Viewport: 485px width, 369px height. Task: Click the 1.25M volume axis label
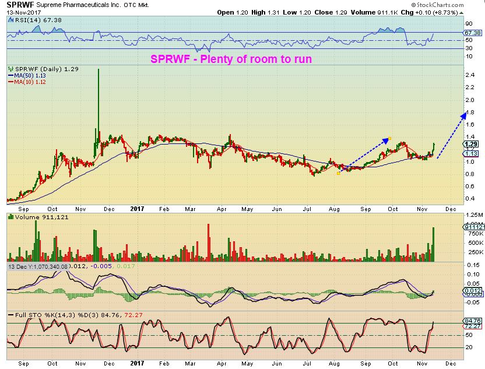[x=474, y=215]
